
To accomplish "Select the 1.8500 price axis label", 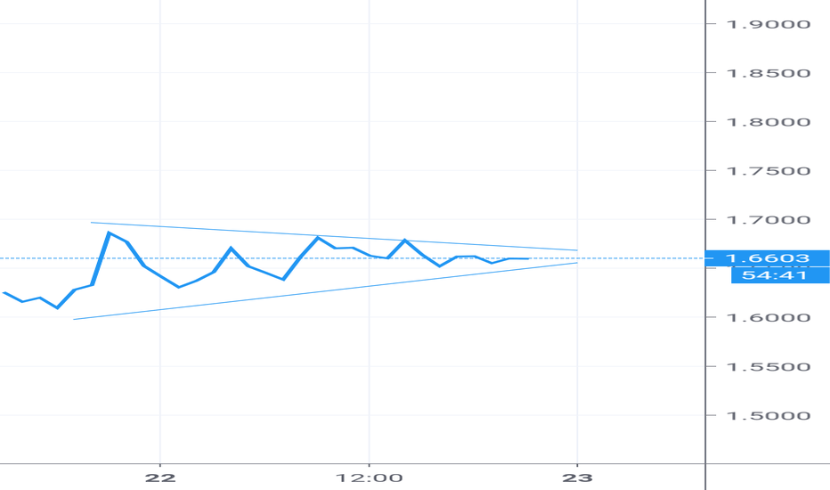I will [768, 73].
